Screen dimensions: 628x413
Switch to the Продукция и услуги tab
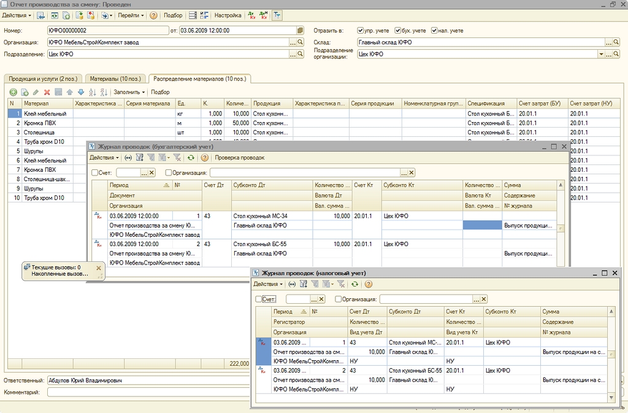coord(43,79)
